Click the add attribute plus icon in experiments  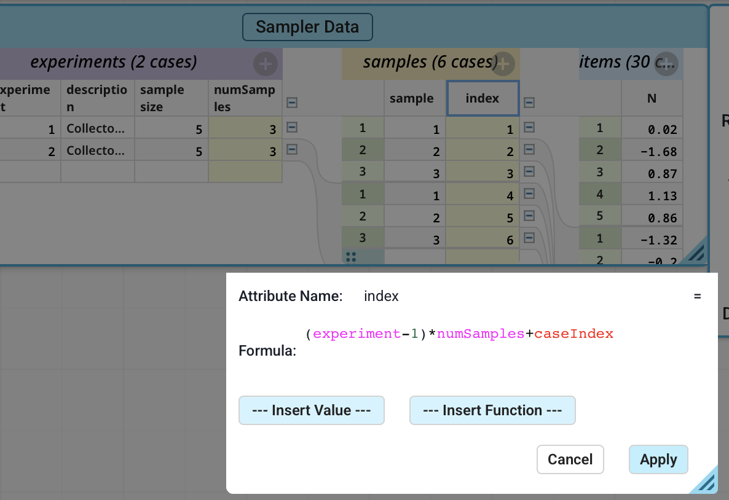[x=265, y=63]
